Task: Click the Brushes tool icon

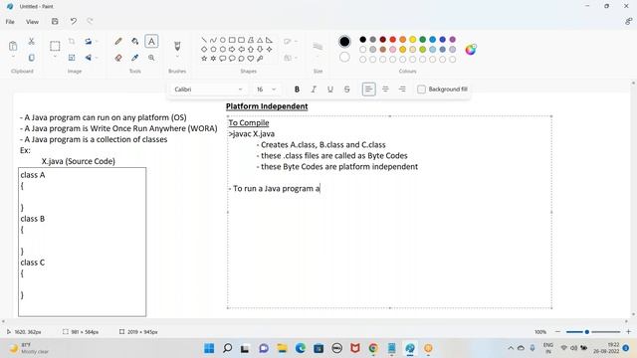Action: (x=177, y=46)
